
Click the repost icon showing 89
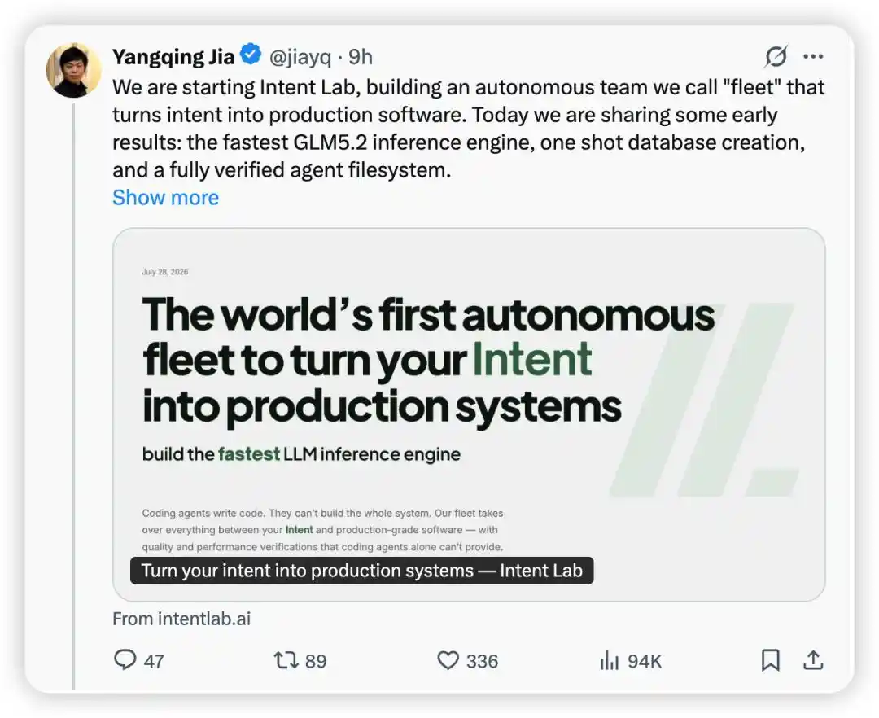pos(286,660)
